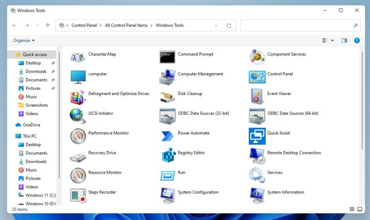Click the change view icon
370x220 pixels.
click(325, 40)
